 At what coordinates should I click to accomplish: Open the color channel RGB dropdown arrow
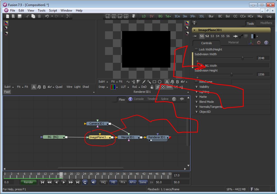point(117,87)
